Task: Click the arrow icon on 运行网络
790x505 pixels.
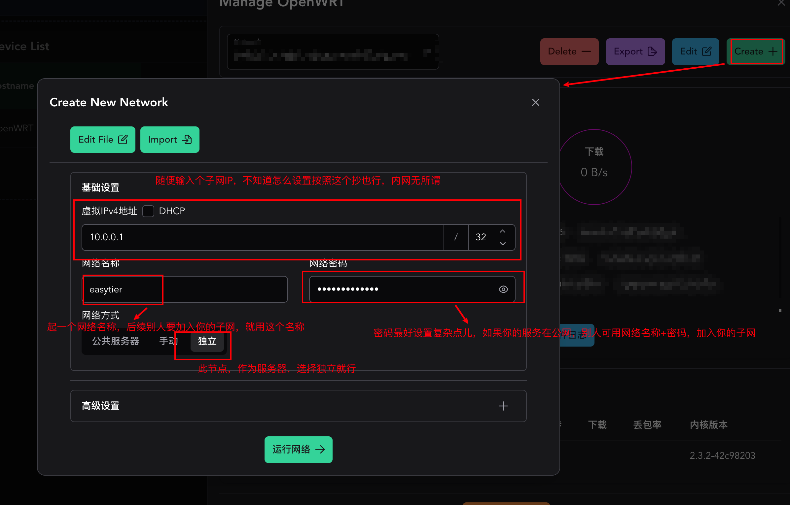Action: click(320, 450)
